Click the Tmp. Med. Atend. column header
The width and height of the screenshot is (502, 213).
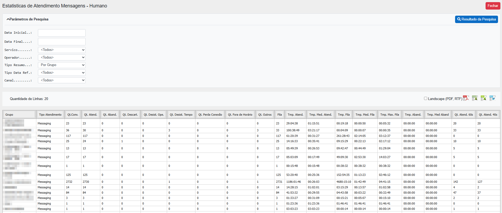(x=320, y=115)
